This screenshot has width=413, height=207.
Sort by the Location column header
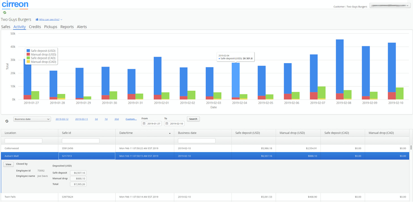29,133
